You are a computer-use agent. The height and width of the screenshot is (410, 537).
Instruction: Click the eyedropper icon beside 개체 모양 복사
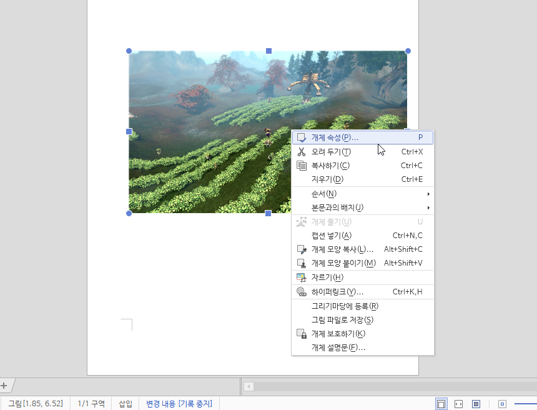tap(302, 249)
